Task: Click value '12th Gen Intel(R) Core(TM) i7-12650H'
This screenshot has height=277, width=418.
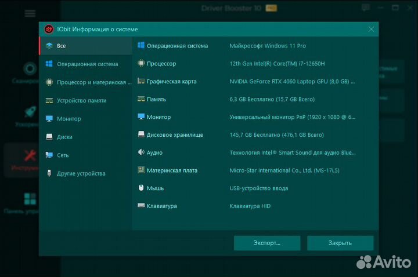Action: point(278,64)
